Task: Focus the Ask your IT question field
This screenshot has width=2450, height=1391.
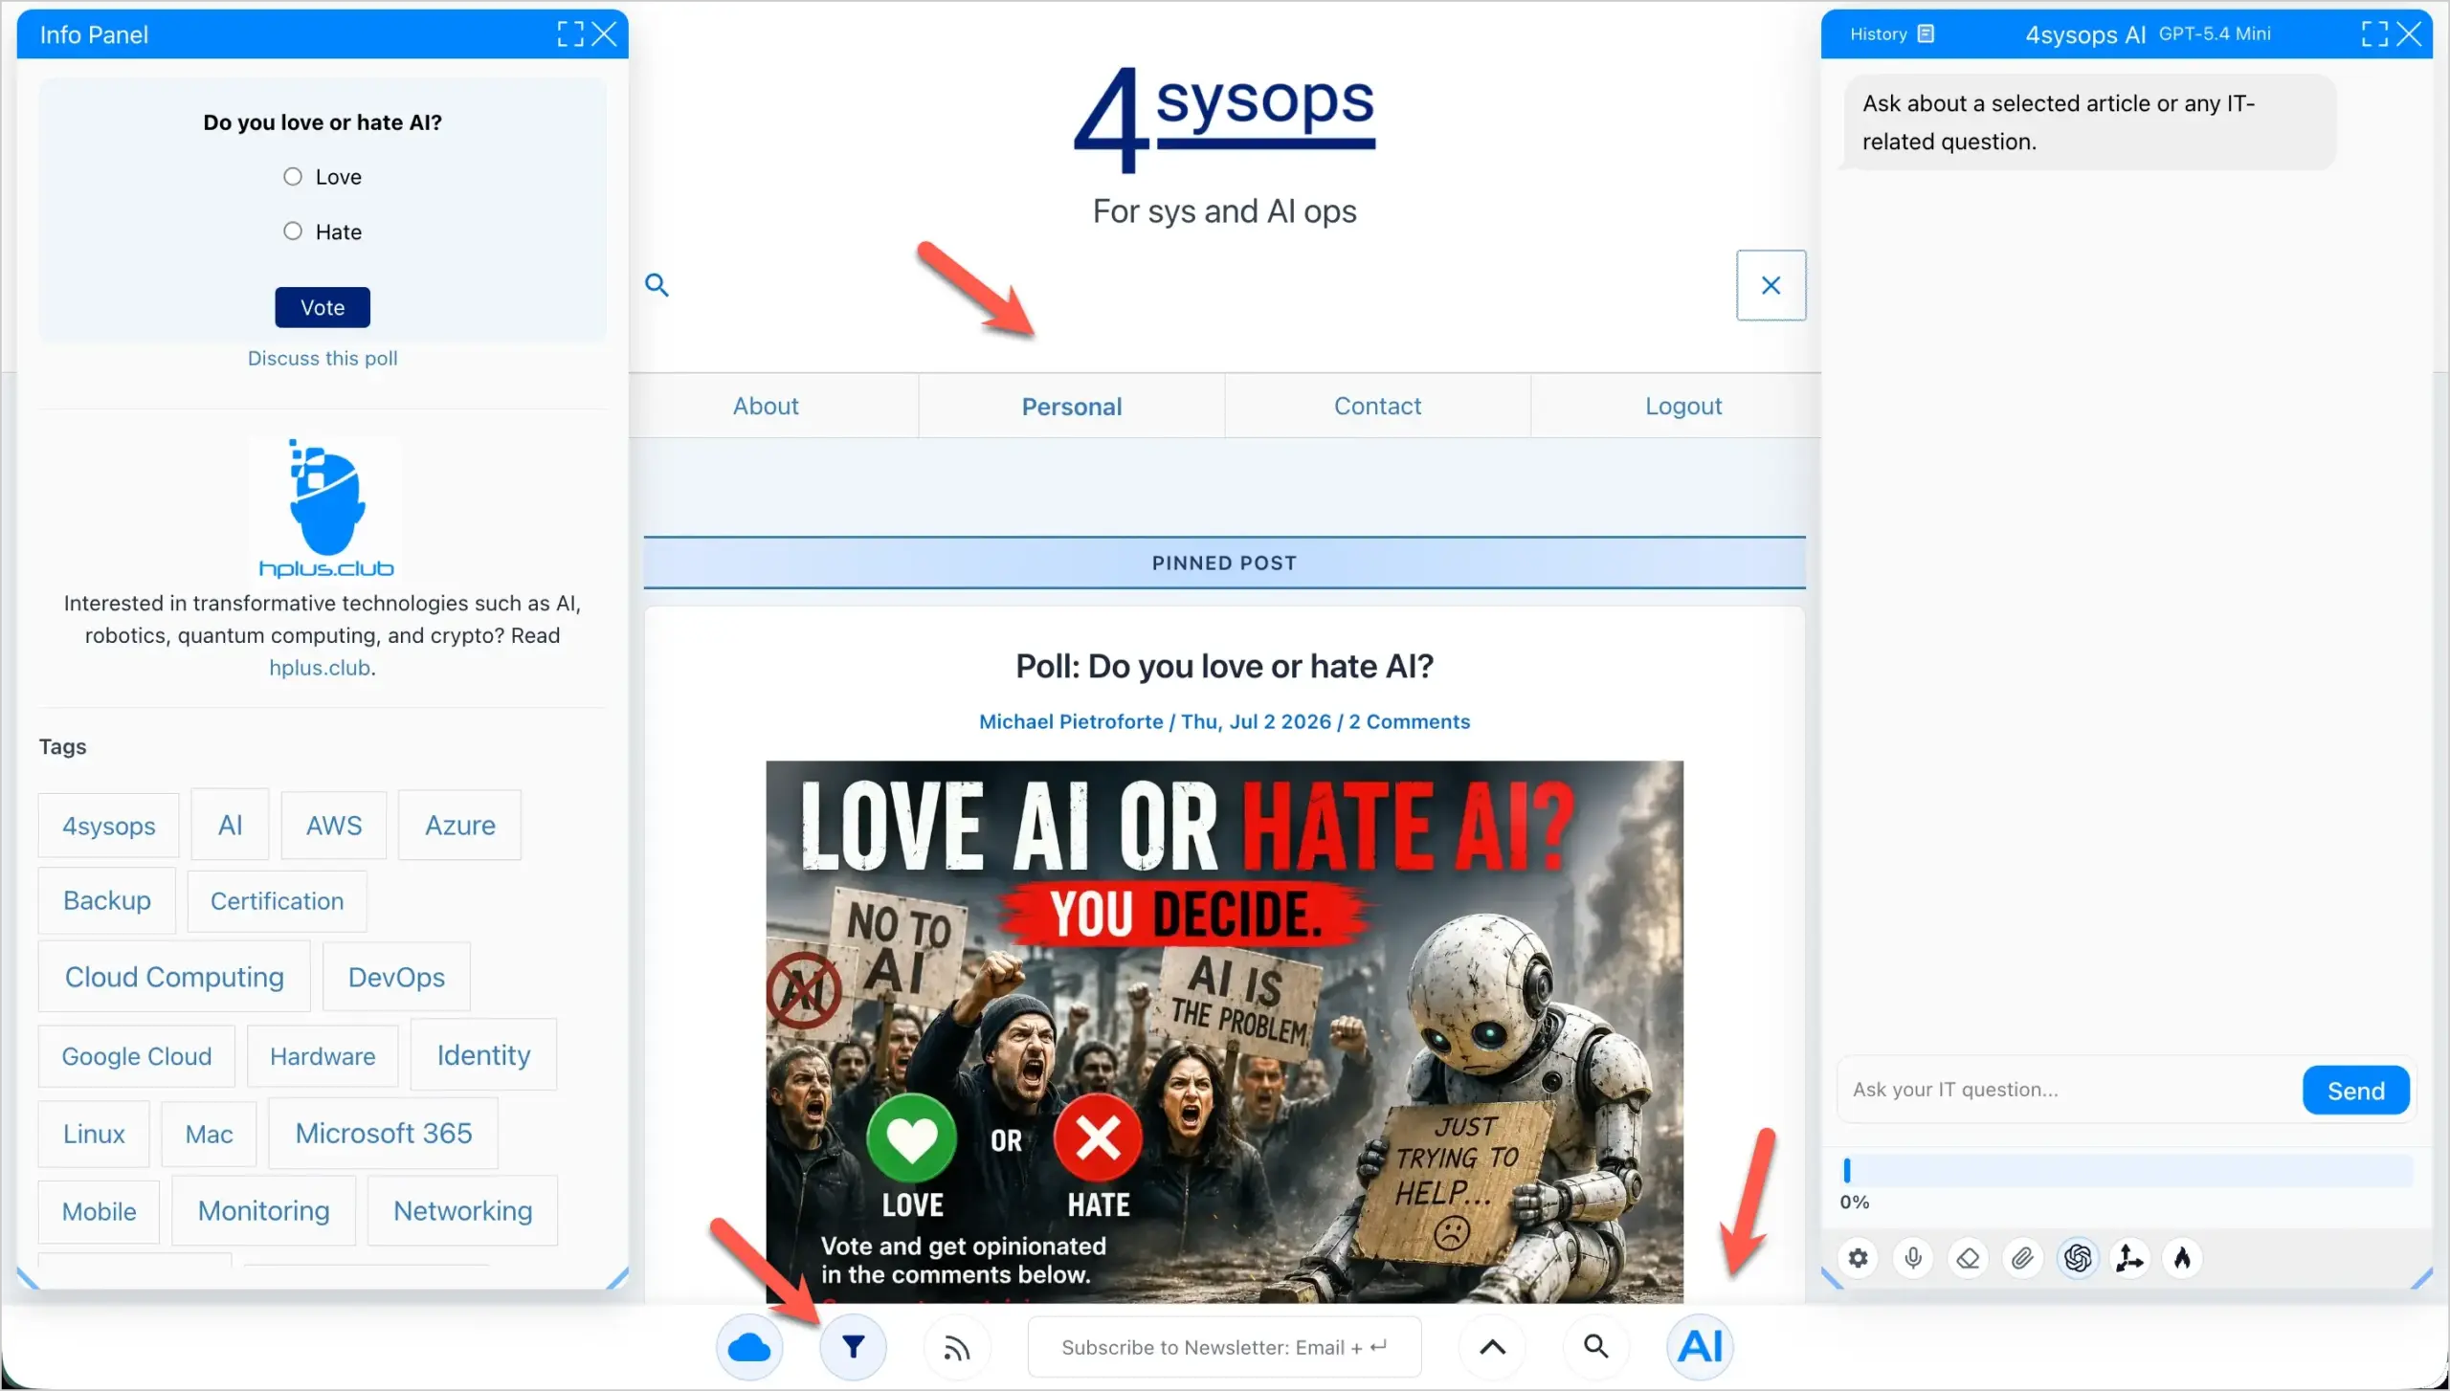Action: 2067,1090
